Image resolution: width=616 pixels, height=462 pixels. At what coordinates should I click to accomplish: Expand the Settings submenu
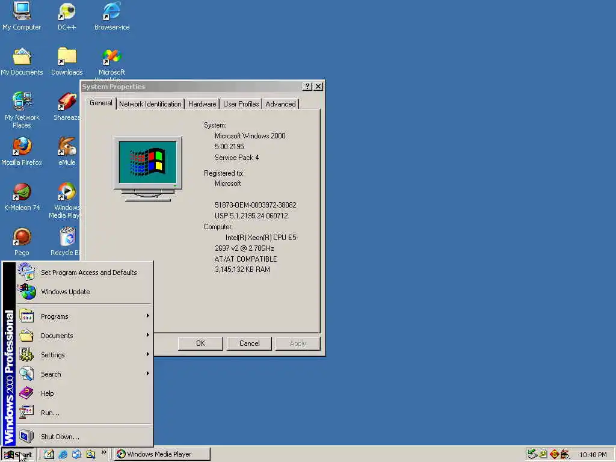coord(84,355)
